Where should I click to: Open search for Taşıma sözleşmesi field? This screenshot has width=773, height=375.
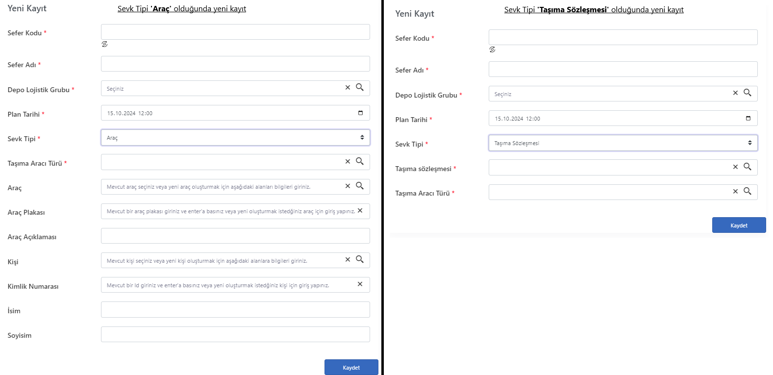click(748, 166)
